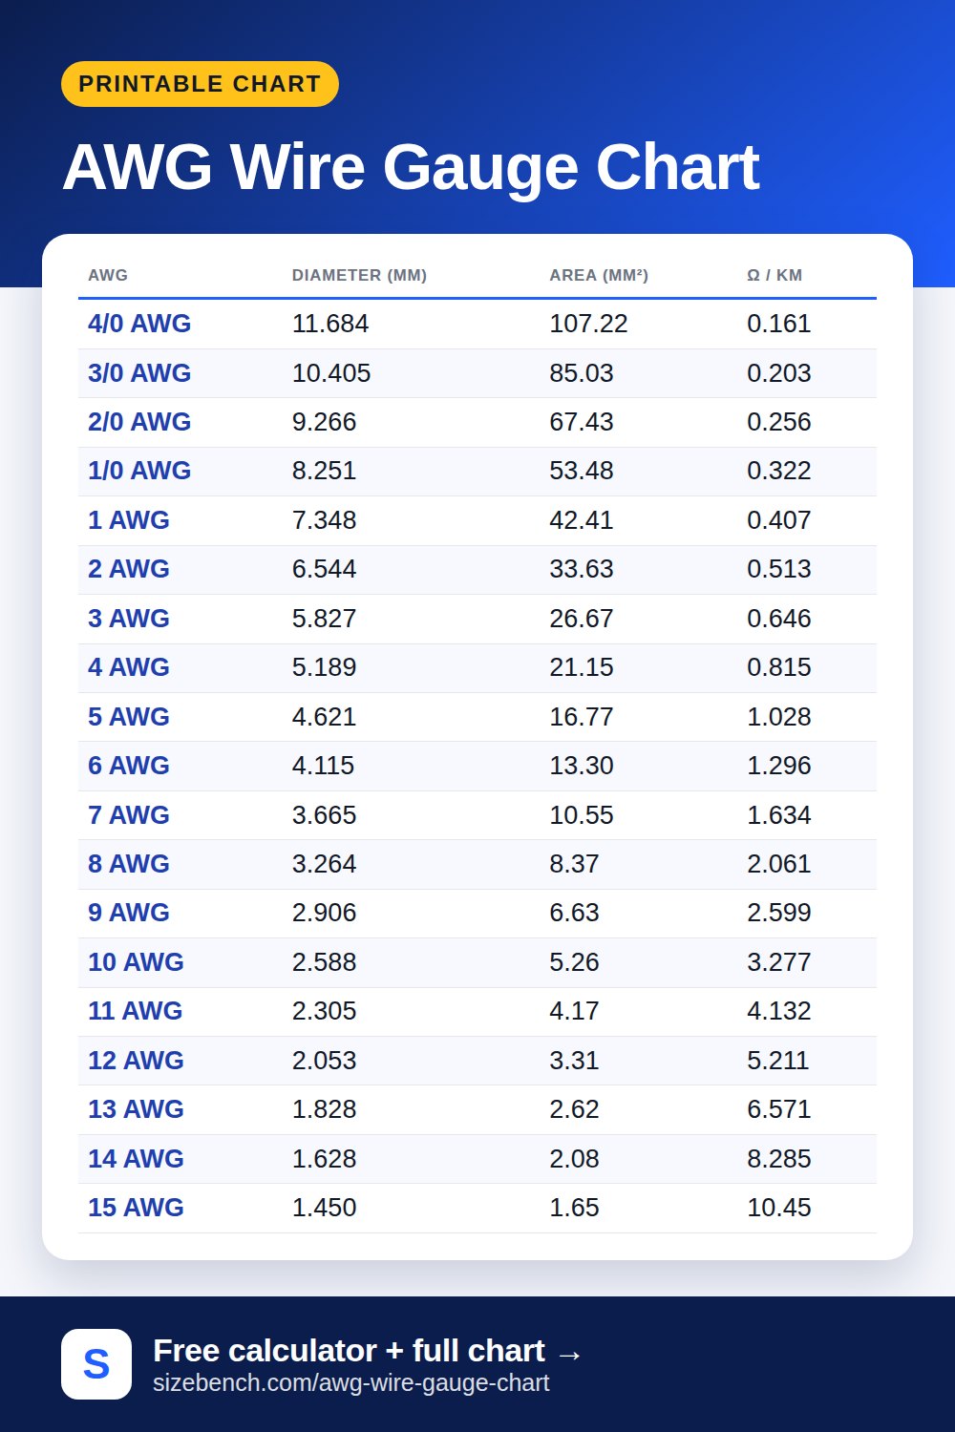Click the 13 AWG row label

point(136,1109)
